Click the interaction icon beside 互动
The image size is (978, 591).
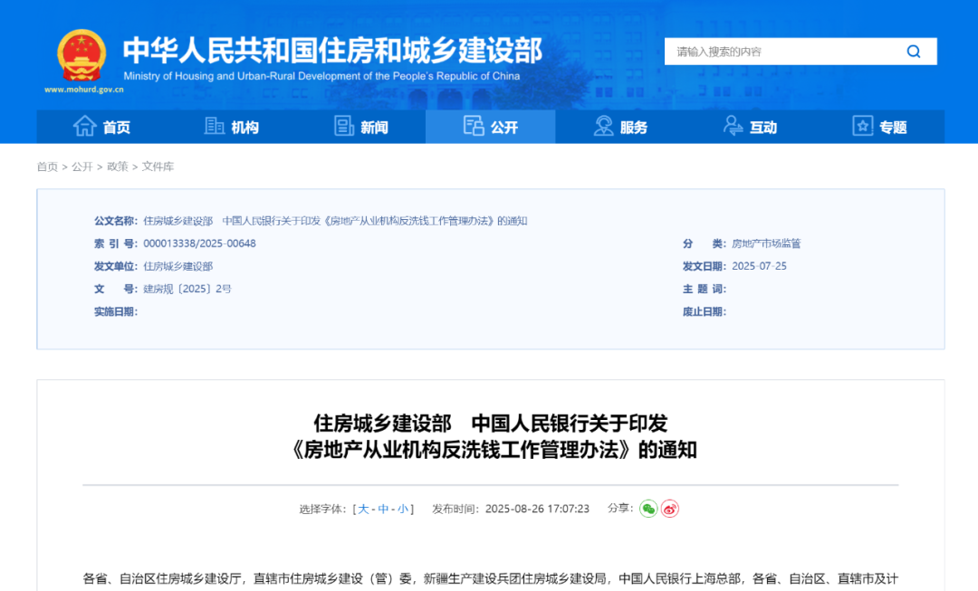[x=732, y=127]
